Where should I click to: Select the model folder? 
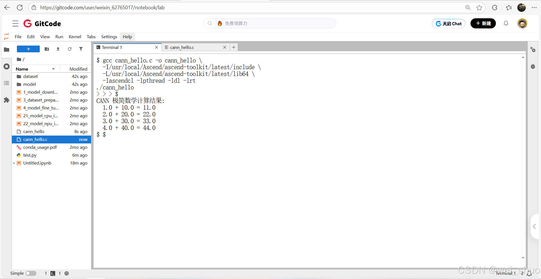tap(52, 84)
